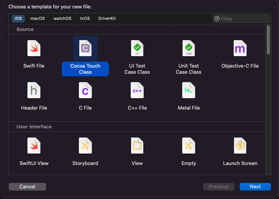Switch to the DriverKit tab
The width and height of the screenshot is (279, 199).
pos(107,19)
